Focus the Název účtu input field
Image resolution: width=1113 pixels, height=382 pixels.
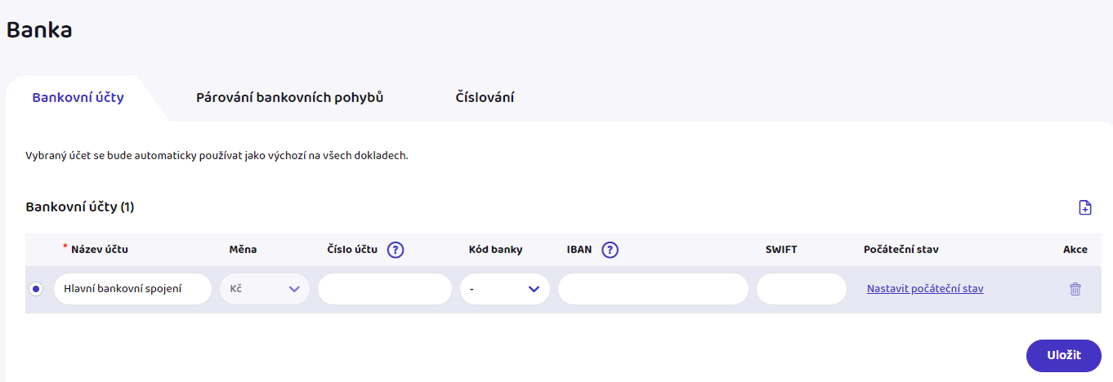tap(133, 289)
